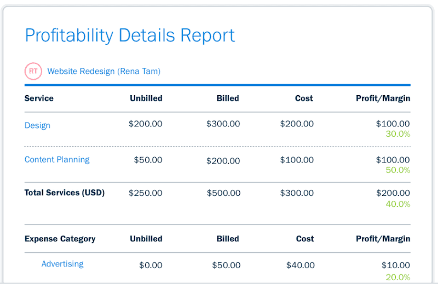The image size is (438, 284).
Task: Open the Advertising expense category link
Action: click(62, 264)
